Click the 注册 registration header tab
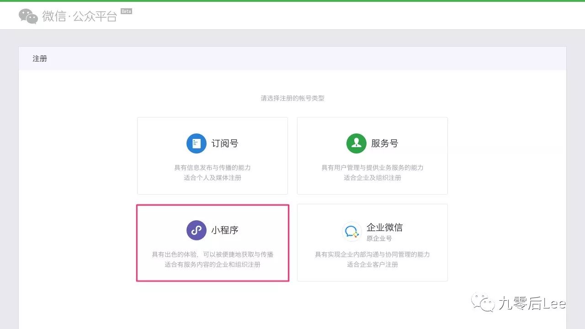Viewport: 585px width, 329px height. pyautogui.click(x=39, y=58)
